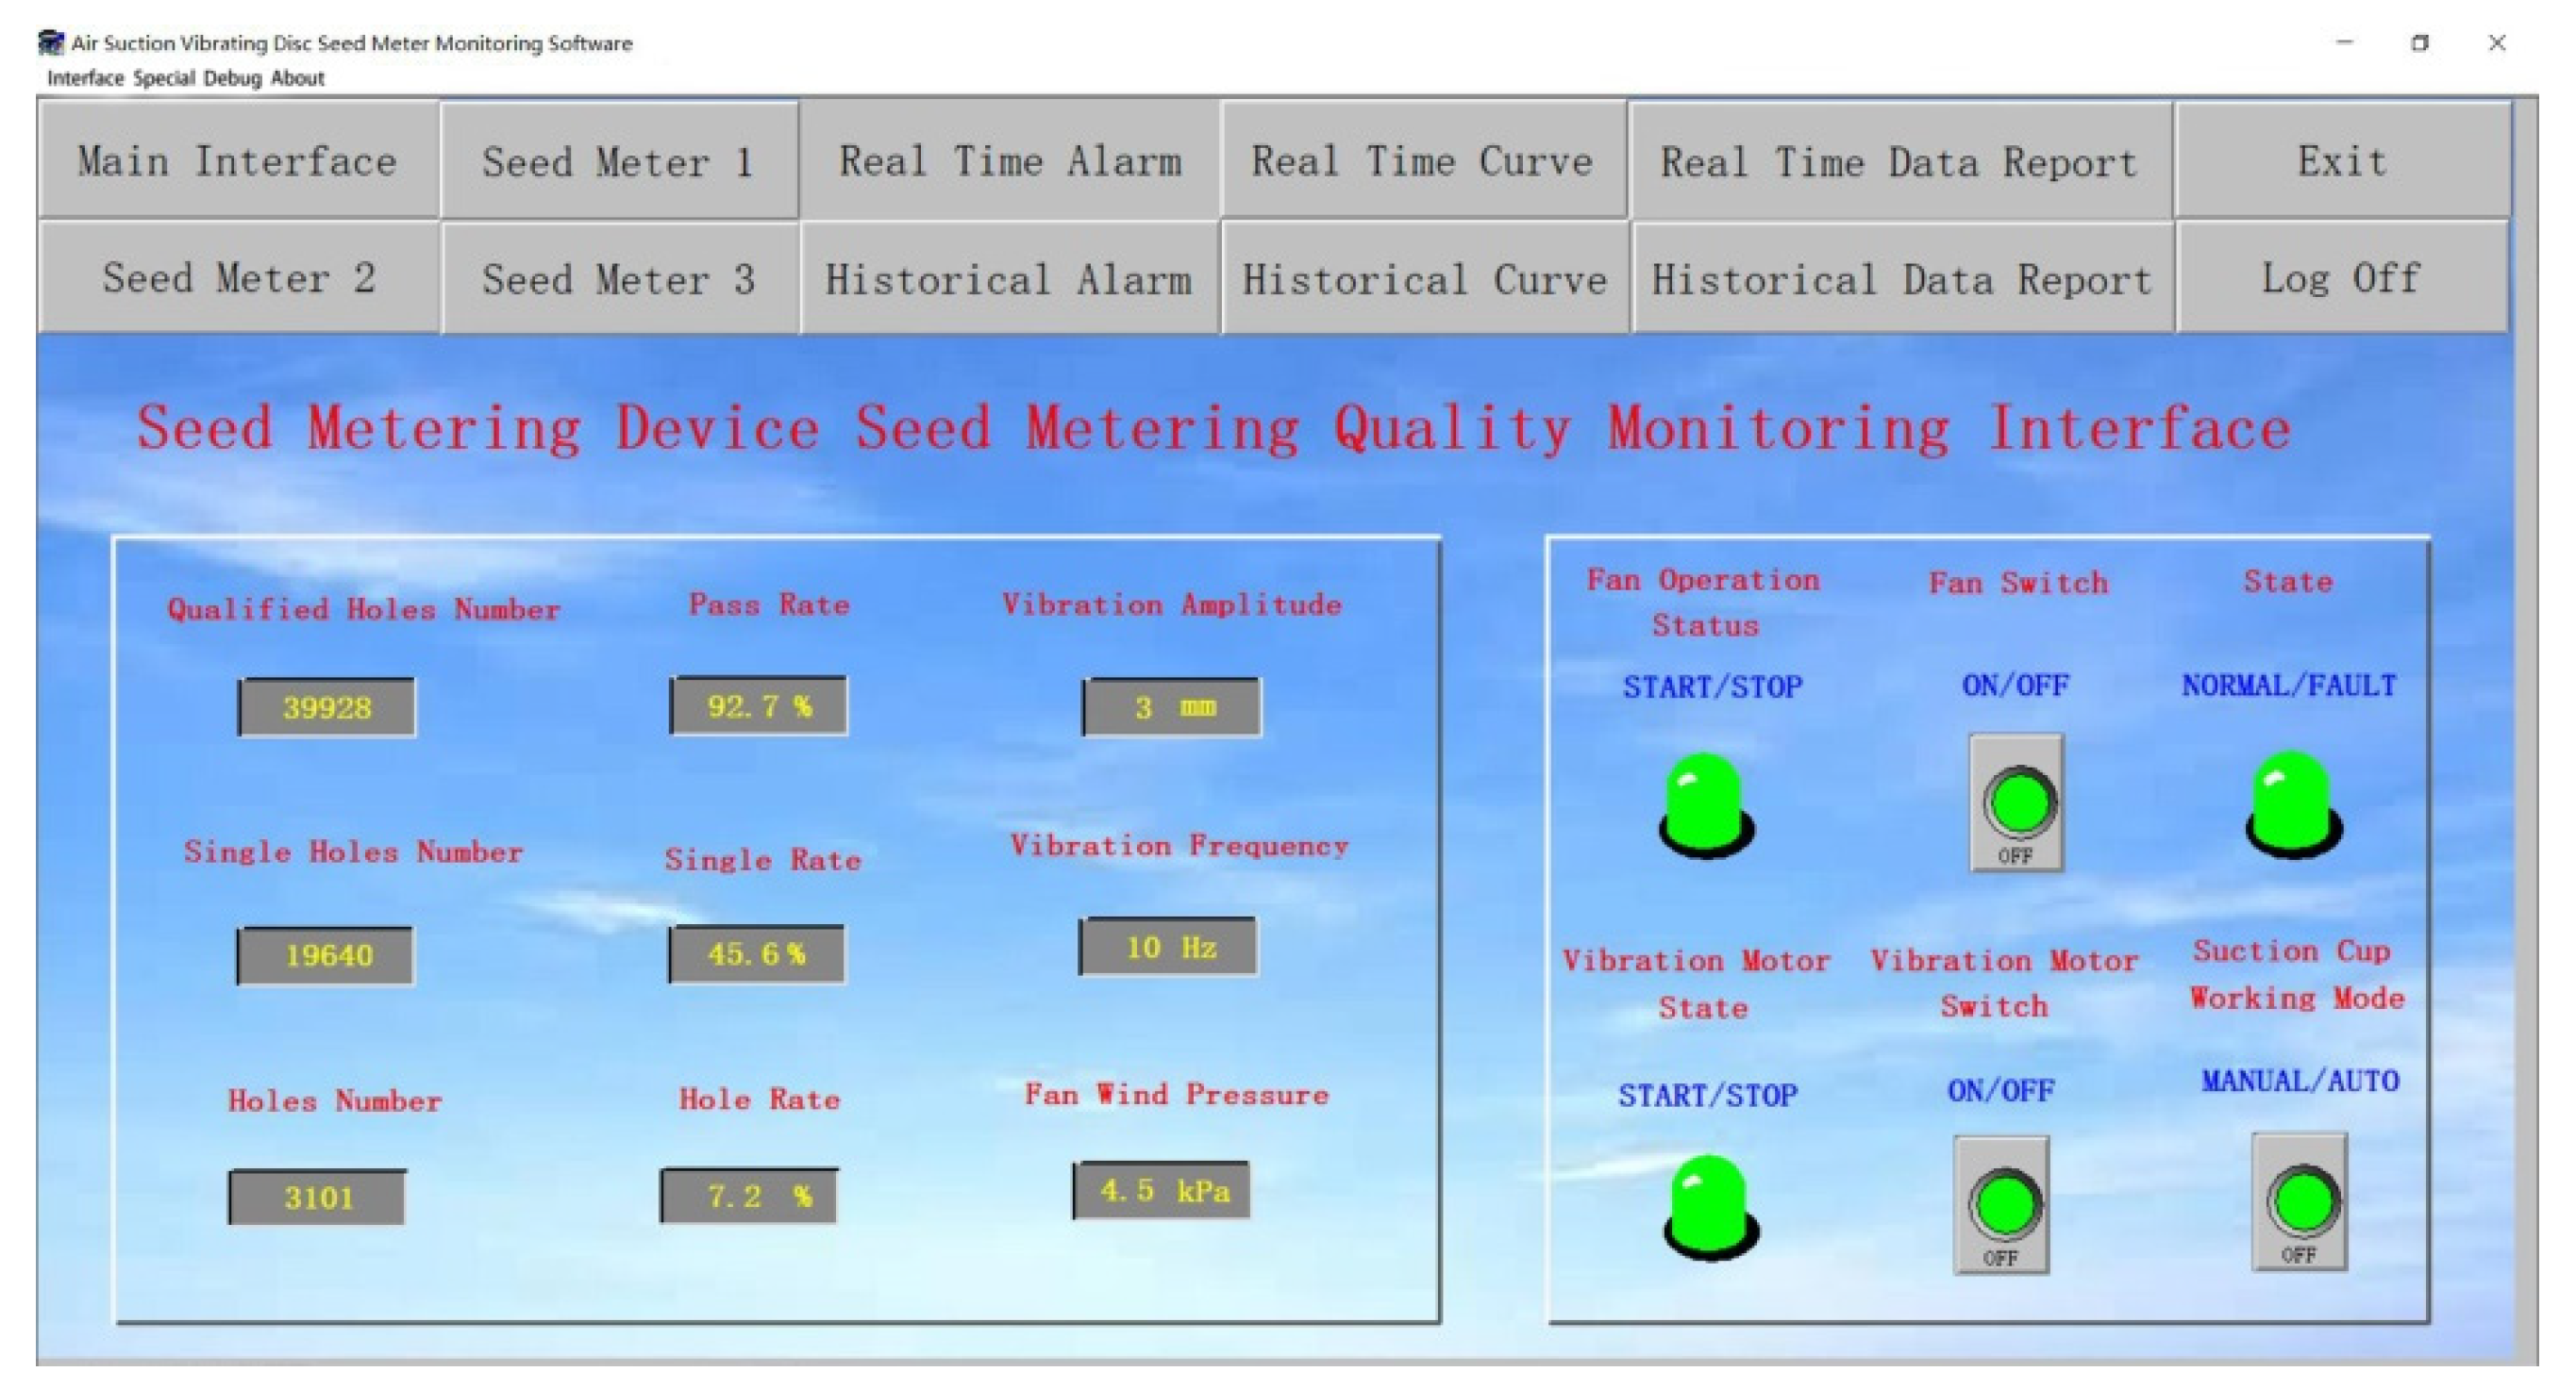Open Real Time Data Report
The image size is (2576, 1388).
(1898, 161)
